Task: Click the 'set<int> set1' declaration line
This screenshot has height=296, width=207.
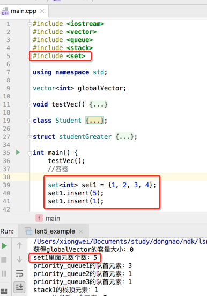Action: click(x=102, y=185)
